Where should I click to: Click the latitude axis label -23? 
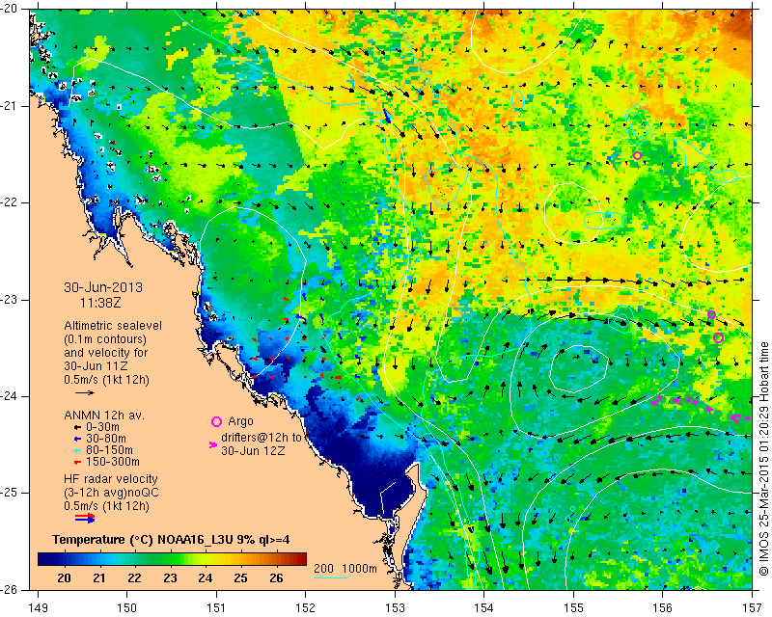[x=9, y=300]
